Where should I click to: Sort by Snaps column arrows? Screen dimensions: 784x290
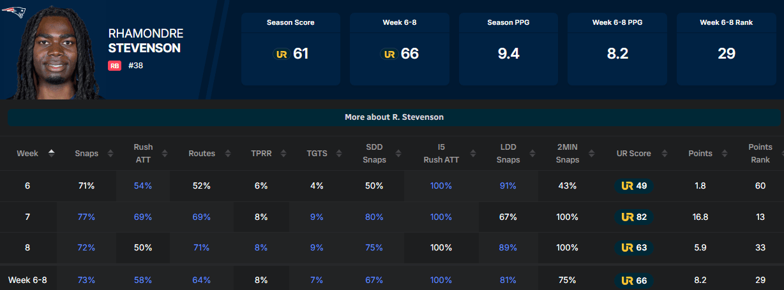pyautogui.click(x=110, y=154)
